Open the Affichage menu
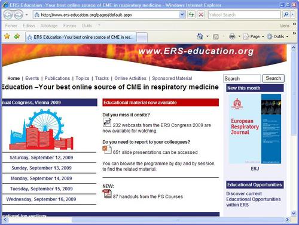This screenshot has width=299, height=225. pyautogui.click(x=49, y=26)
